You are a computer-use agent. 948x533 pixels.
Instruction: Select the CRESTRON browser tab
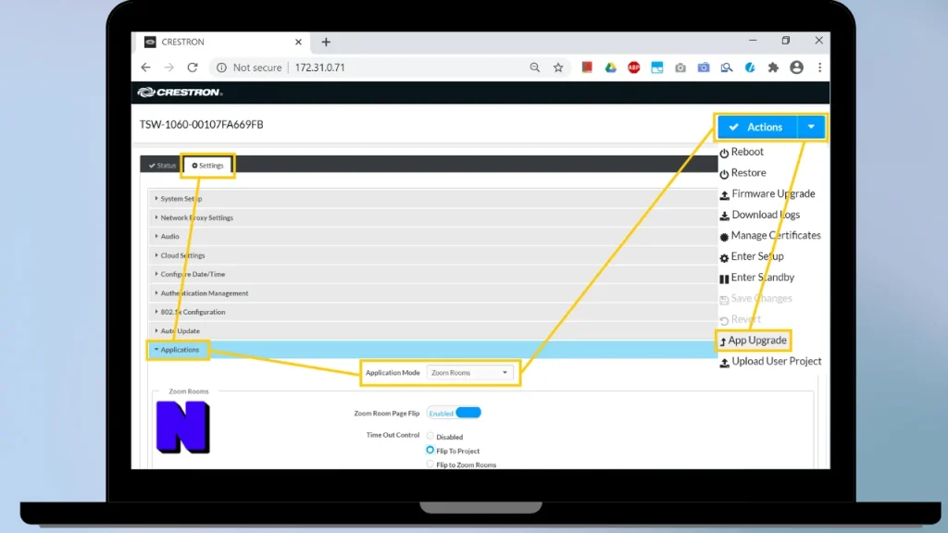click(220, 42)
